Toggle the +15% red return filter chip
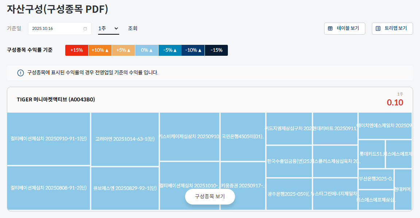Image resolution: width=420 pixels, height=218 pixels. tap(77, 50)
